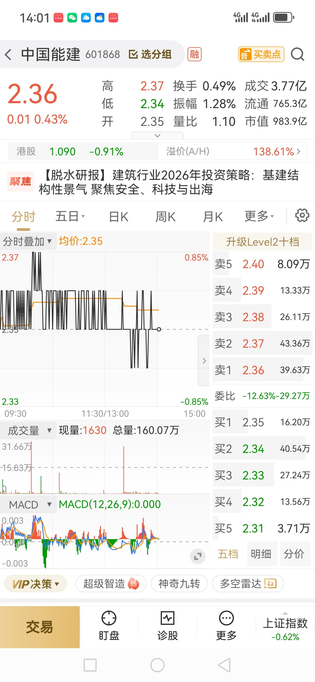Tap the current price 2.36

pyautogui.click(x=32, y=94)
